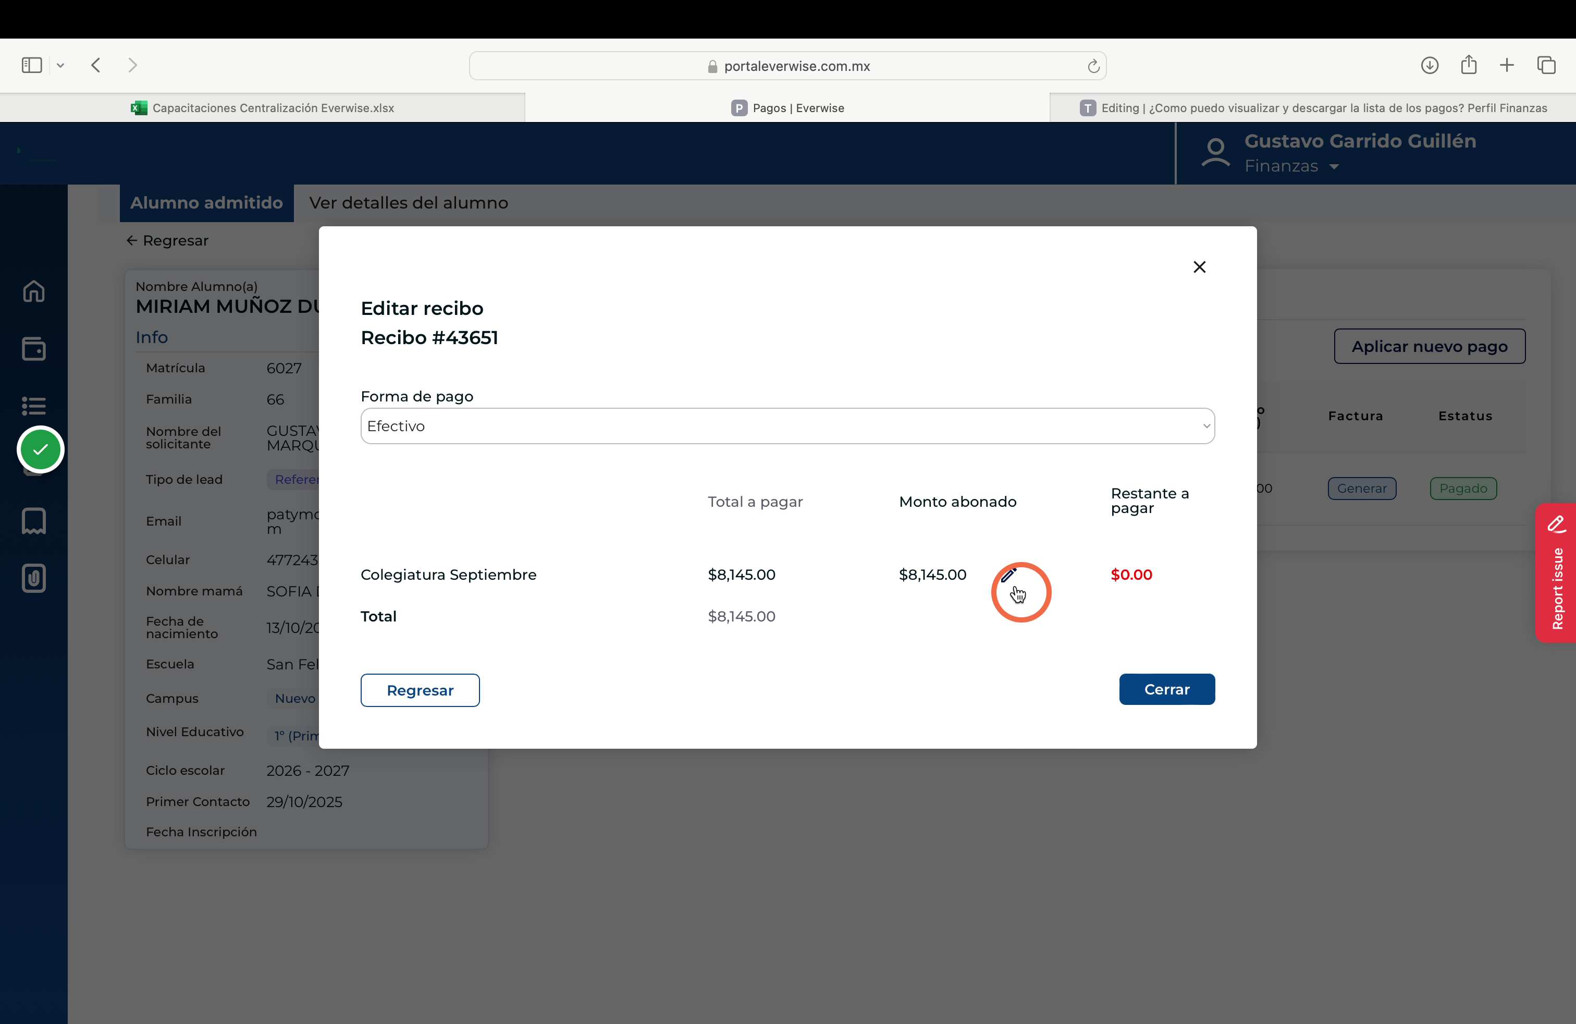Screen dimensions: 1576x1024
Task: Expand the sidebar options chevron in Safari
Action: (x=60, y=66)
